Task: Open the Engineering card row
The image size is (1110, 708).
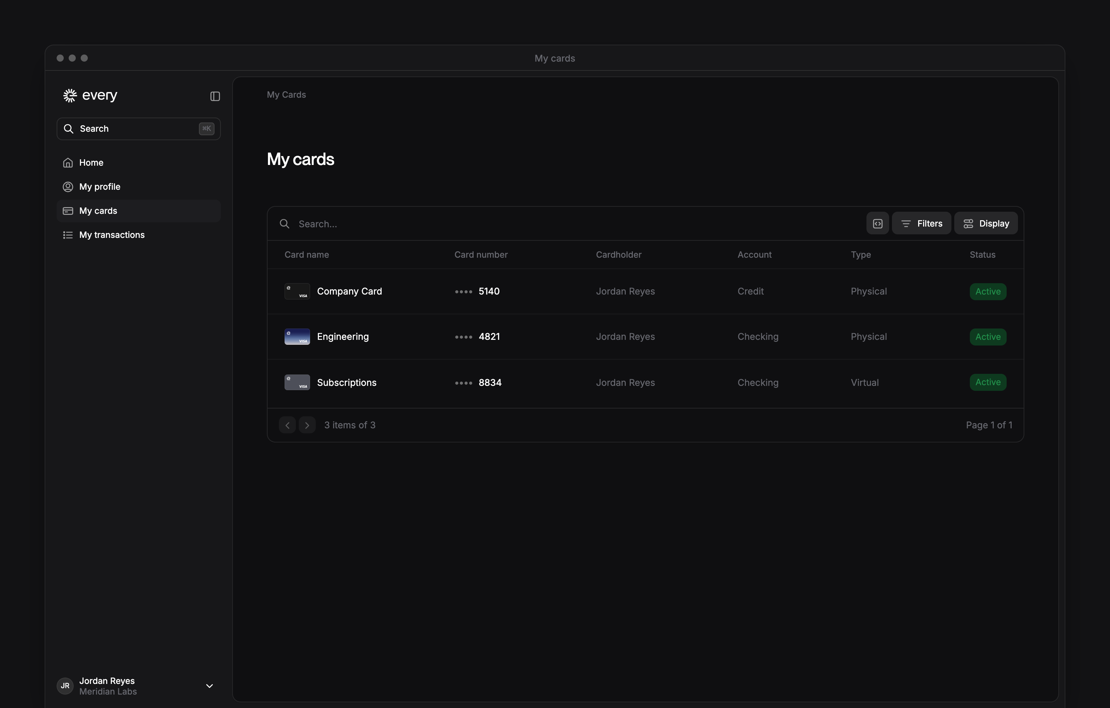Action: (x=645, y=337)
